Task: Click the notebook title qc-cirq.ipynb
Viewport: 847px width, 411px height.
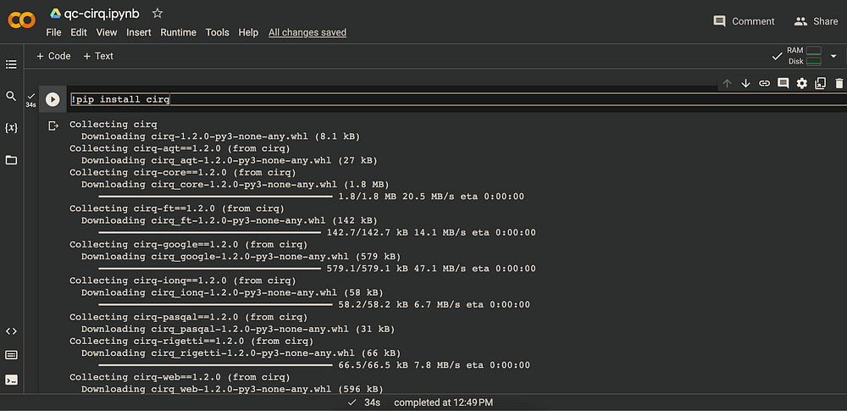Action: point(102,14)
